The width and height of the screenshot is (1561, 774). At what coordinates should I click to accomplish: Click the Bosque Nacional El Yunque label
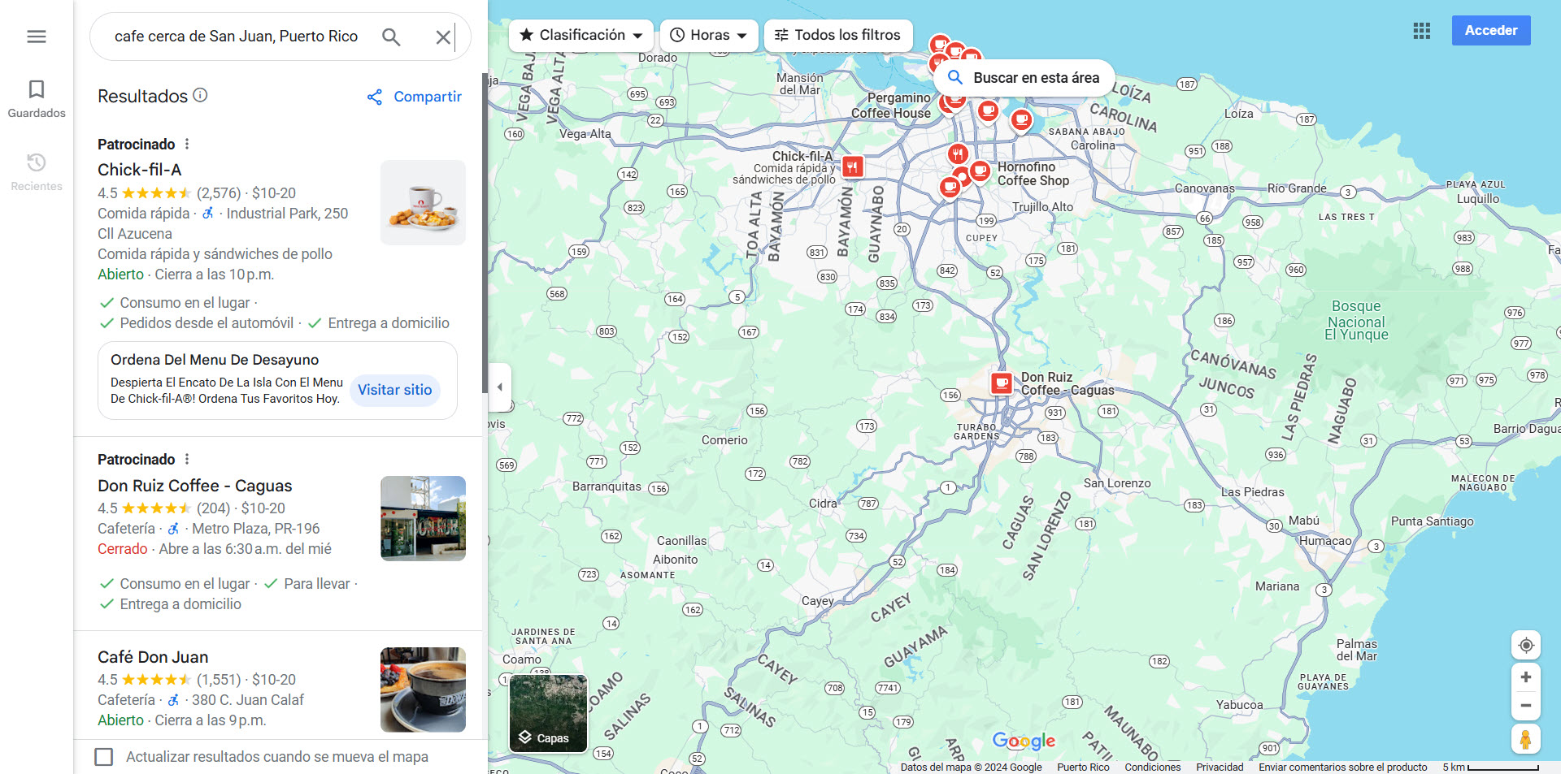(1356, 320)
